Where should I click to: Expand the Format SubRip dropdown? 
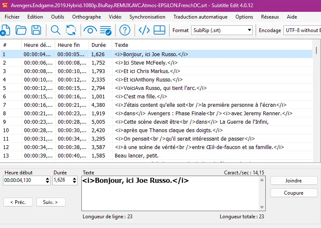point(222,30)
